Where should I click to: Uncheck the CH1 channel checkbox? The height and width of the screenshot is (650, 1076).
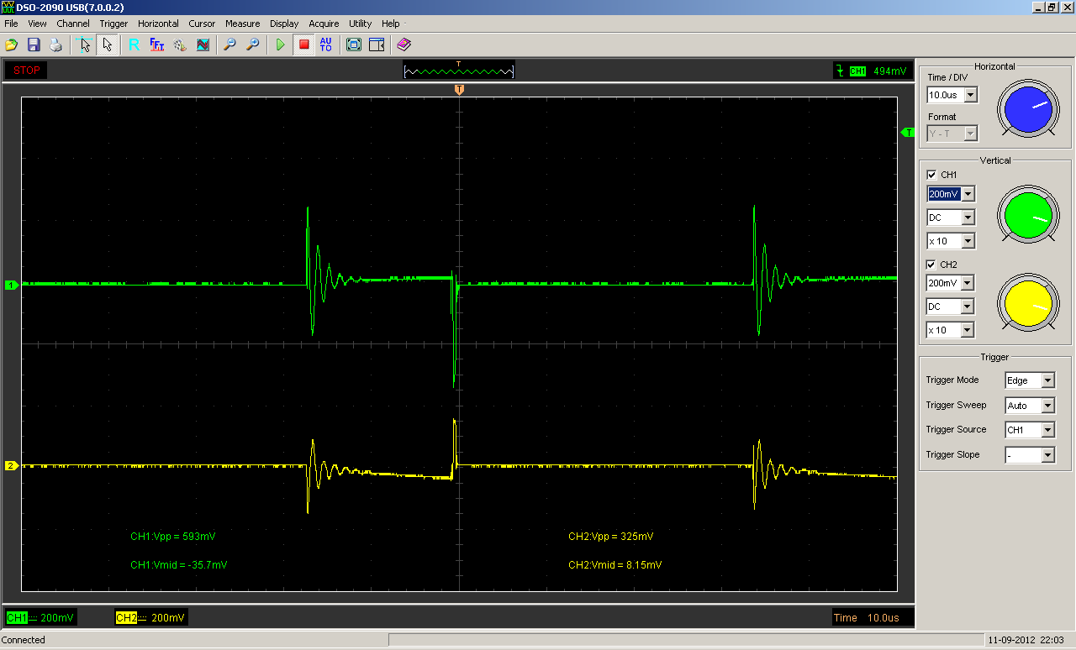point(931,175)
